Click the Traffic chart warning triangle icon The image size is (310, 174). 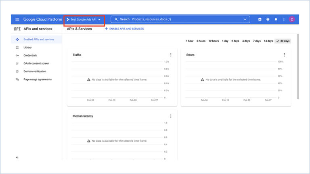[x=89, y=80]
